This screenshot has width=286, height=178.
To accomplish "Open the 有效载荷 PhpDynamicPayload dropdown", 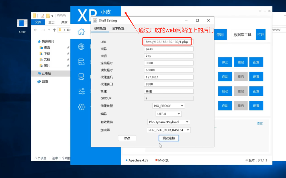I will [168, 122].
